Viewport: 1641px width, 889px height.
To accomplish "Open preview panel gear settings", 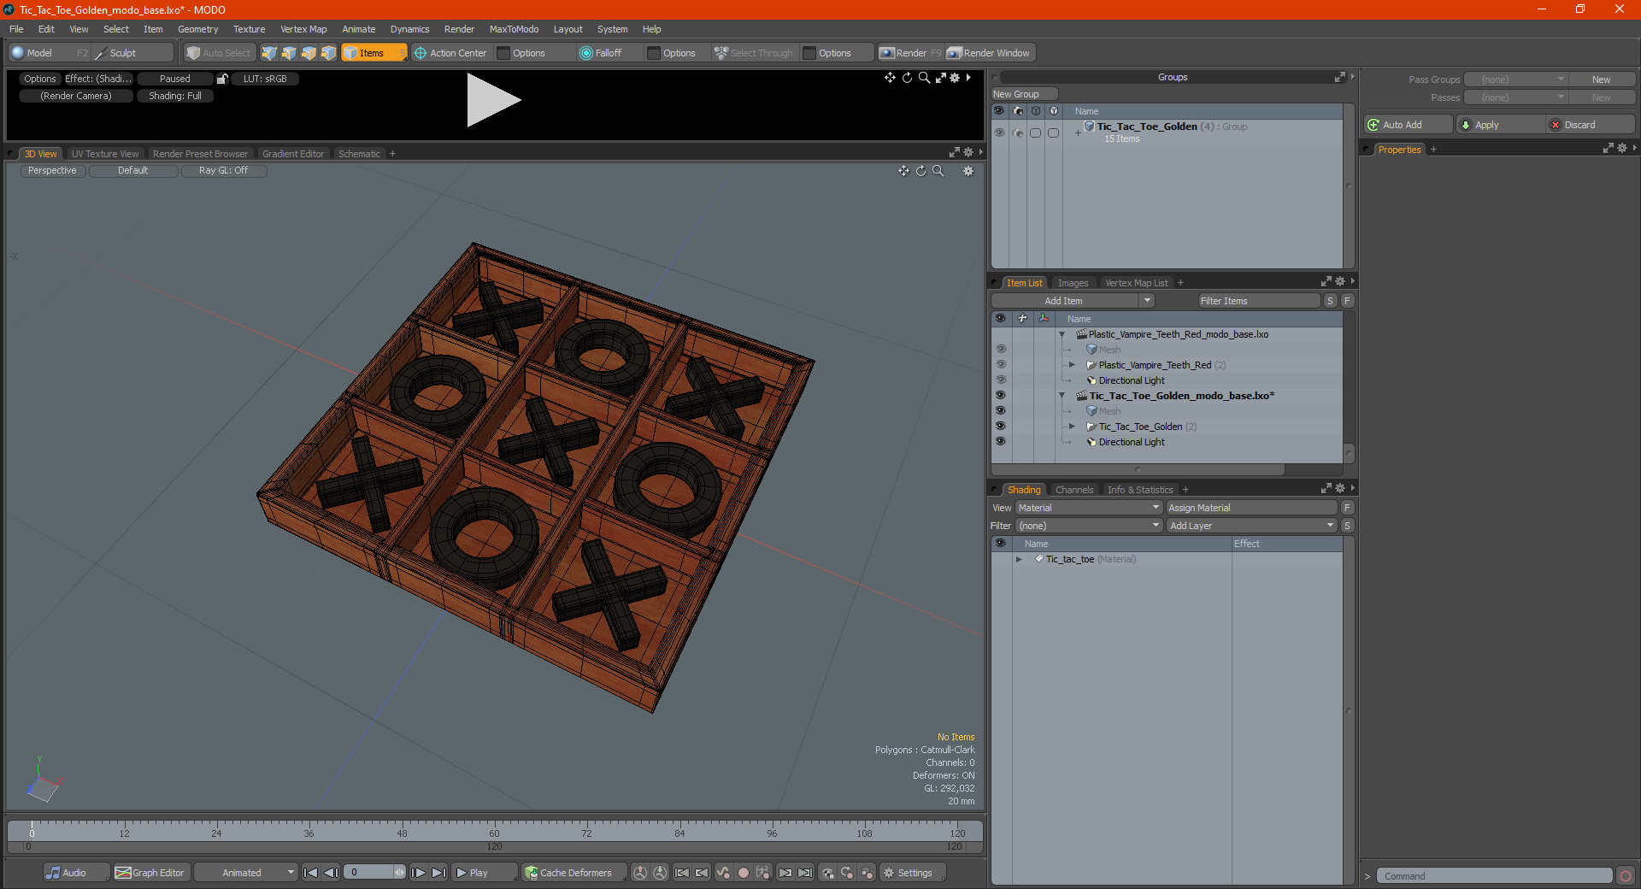I will [956, 78].
